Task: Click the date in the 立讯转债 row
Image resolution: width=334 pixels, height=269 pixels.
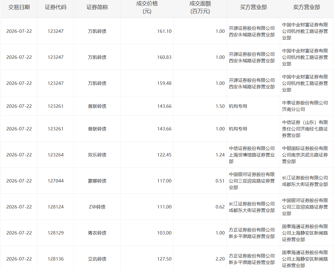Action: pos(19,259)
